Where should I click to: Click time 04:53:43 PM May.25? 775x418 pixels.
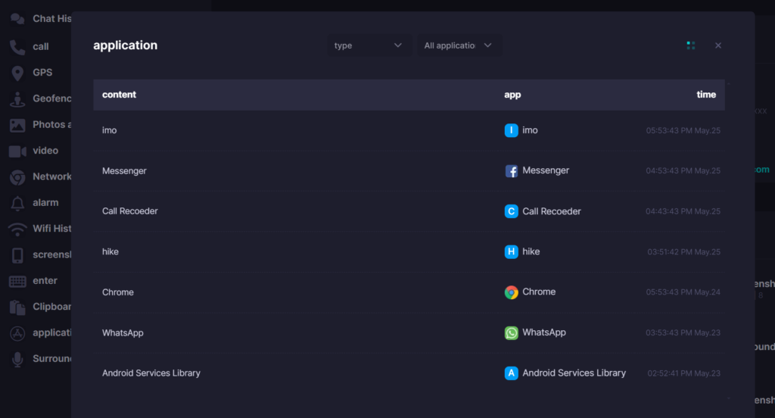683,170
